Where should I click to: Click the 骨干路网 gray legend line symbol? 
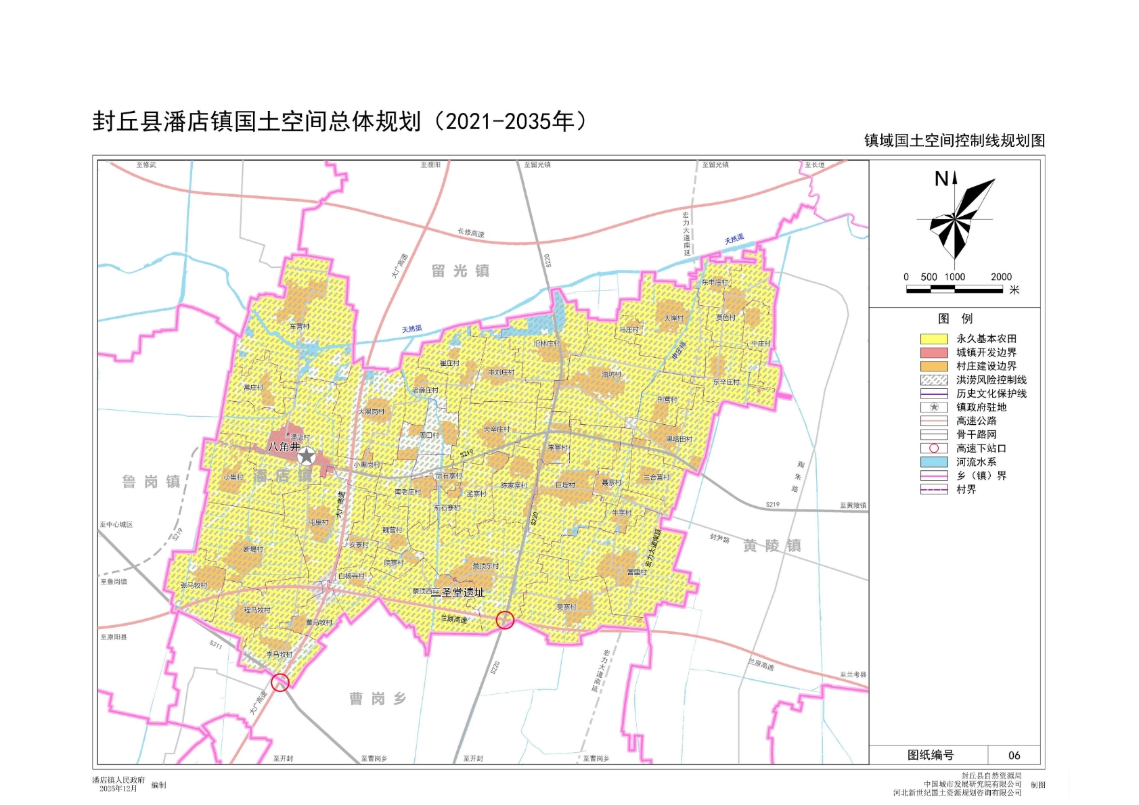click(x=933, y=435)
